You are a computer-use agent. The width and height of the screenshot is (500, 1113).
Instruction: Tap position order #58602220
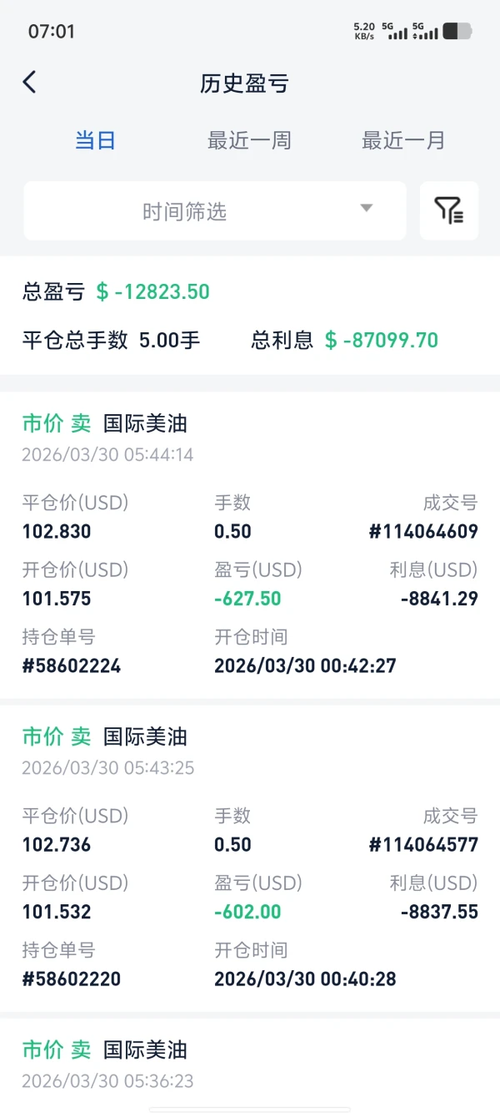(x=72, y=979)
